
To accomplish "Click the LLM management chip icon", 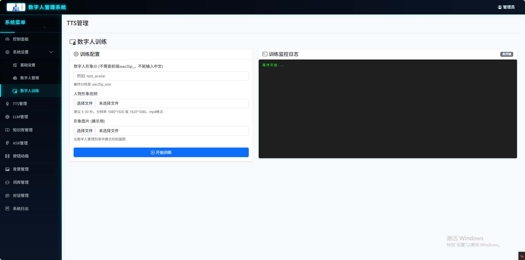I will click(x=7, y=117).
